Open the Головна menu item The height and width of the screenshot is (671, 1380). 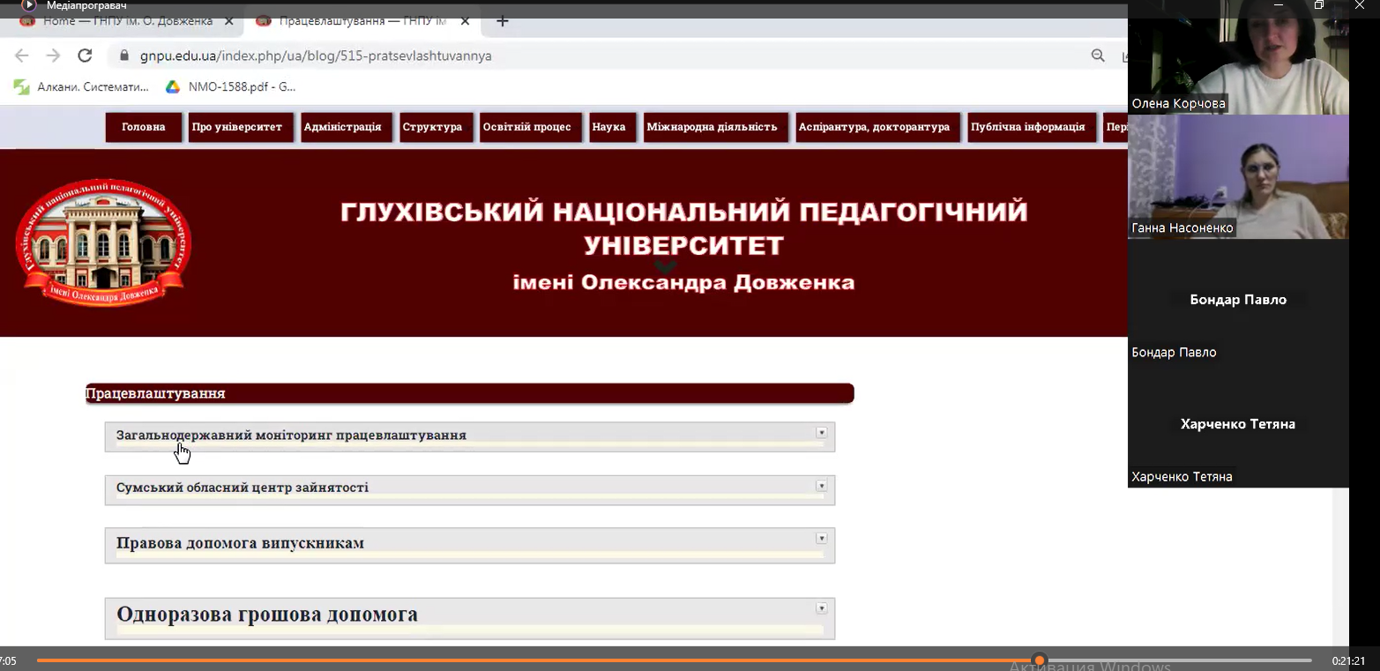(144, 127)
